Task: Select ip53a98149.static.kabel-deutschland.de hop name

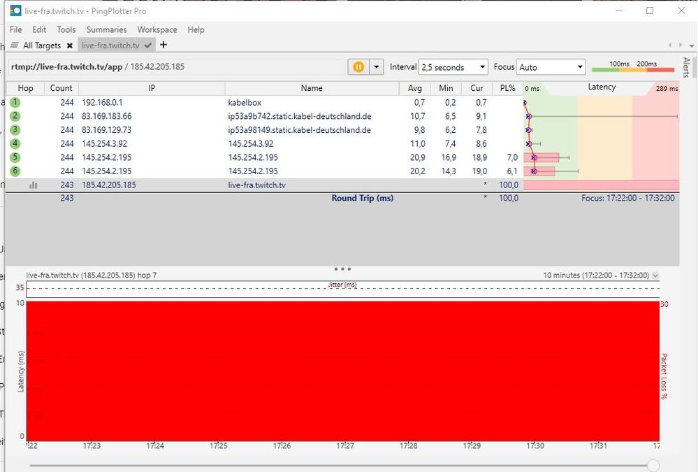Action: 300,130
